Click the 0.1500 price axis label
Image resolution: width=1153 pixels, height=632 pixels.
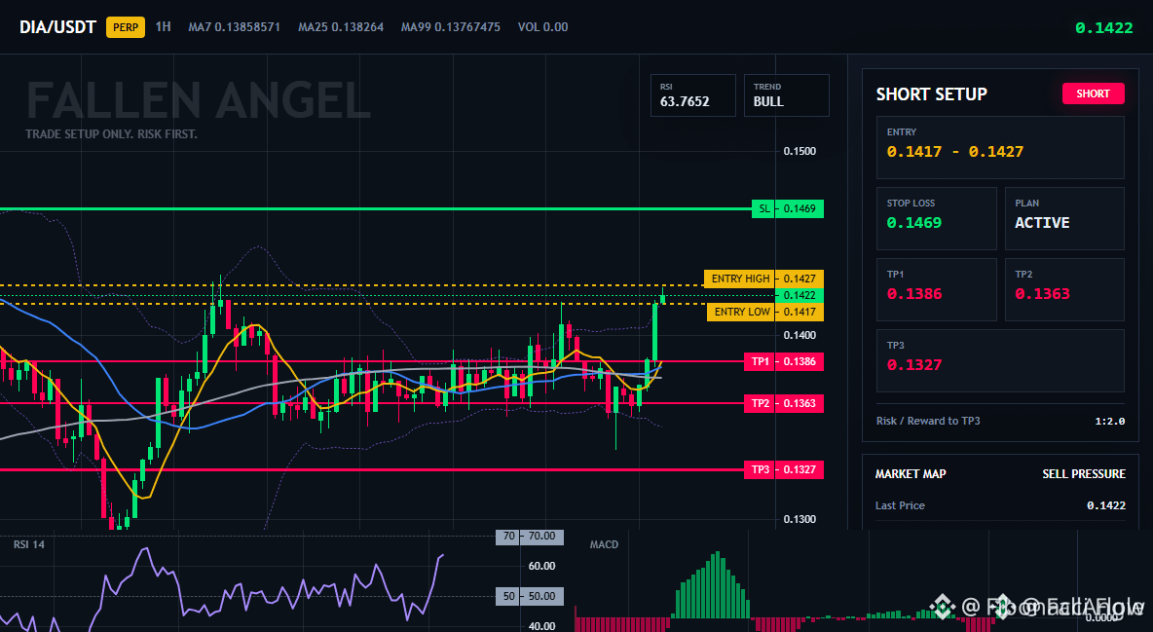pyautogui.click(x=800, y=151)
